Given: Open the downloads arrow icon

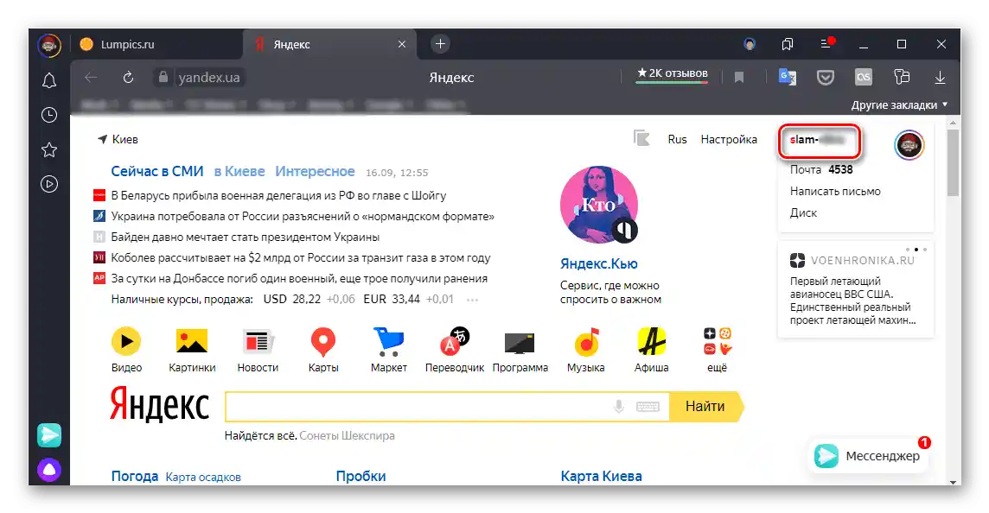Looking at the screenshot, I should coord(940,78).
